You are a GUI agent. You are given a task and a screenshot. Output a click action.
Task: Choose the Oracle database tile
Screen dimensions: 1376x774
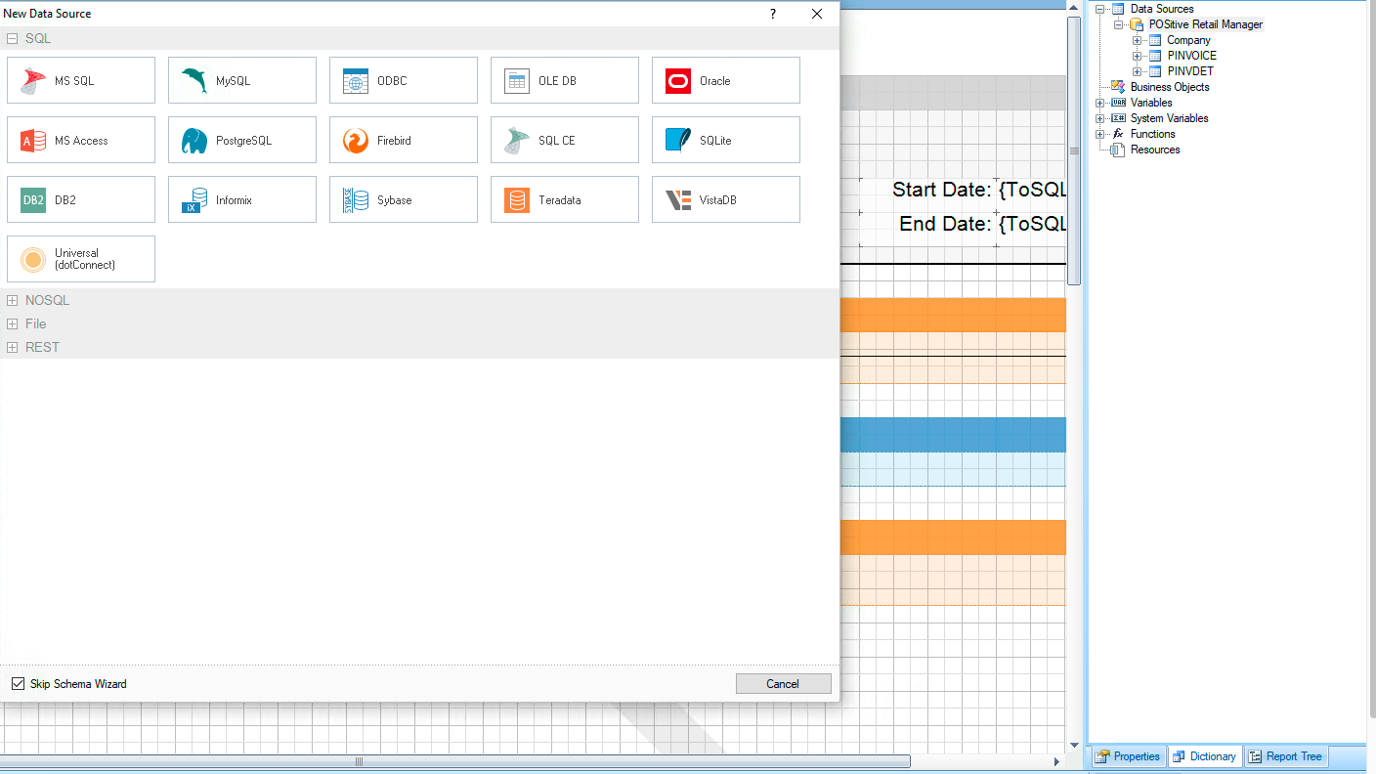coord(726,80)
